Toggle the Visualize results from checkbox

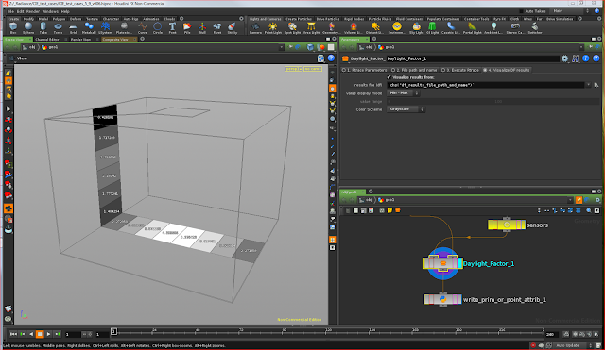[389, 77]
